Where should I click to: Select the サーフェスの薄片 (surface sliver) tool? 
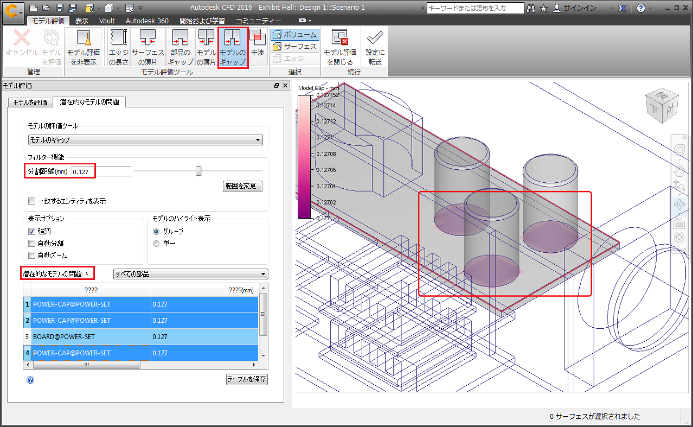(148, 47)
